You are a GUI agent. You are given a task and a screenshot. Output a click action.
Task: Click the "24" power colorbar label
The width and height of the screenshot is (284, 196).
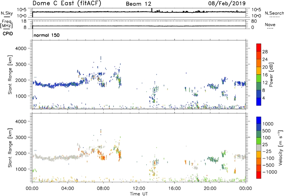tap(265, 59)
